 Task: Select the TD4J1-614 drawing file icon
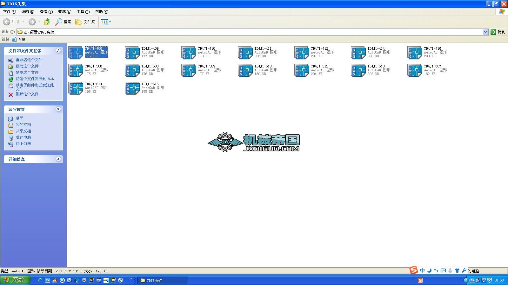(x=76, y=88)
